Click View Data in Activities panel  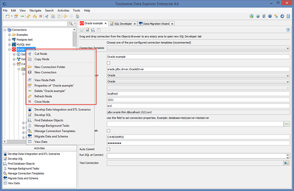coord(12,183)
